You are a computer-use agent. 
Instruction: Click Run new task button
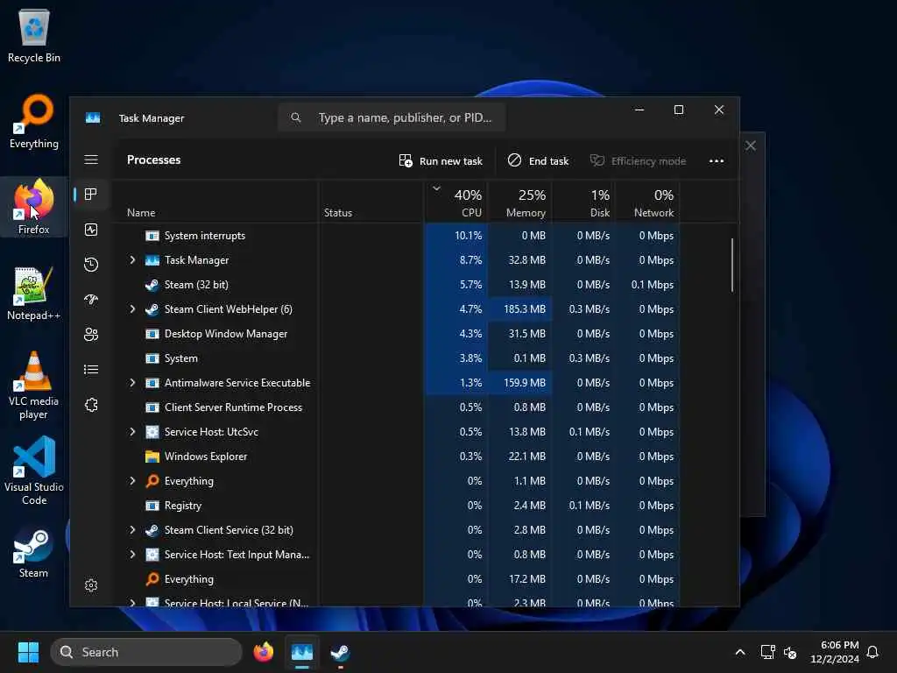[441, 161]
